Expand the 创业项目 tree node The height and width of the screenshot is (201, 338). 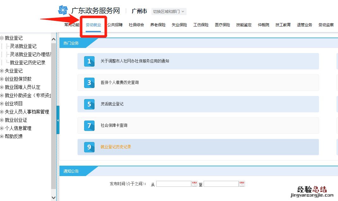(x=2, y=103)
